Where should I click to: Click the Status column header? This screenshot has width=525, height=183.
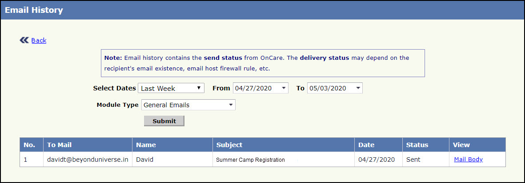[417, 145]
